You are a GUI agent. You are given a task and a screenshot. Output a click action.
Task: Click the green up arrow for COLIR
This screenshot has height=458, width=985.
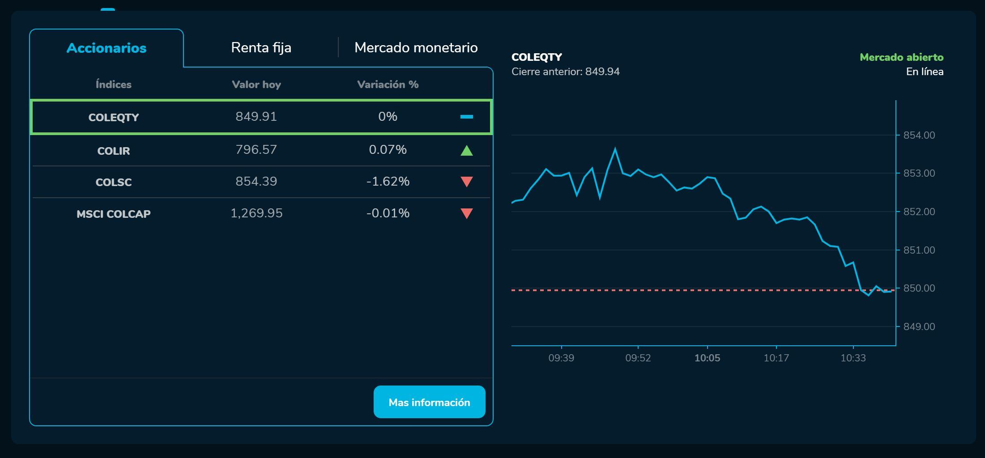tap(466, 151)
